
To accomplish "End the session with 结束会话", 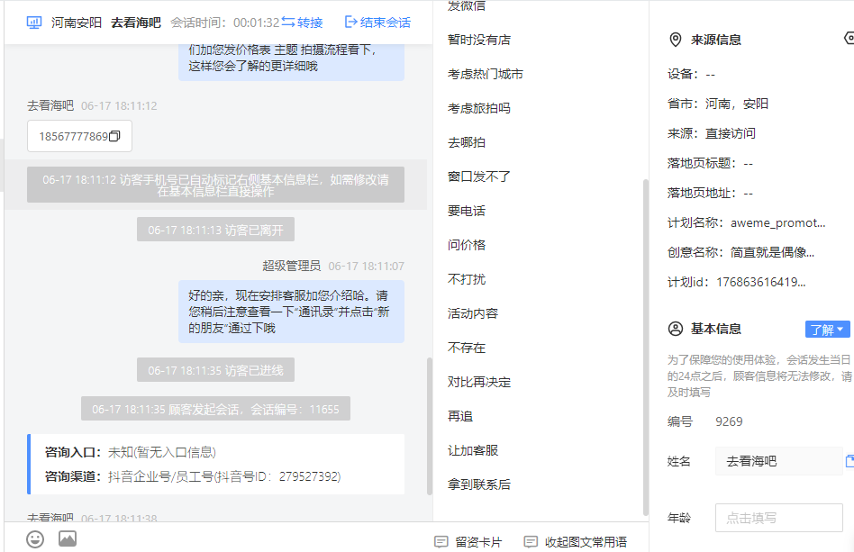I will pos(378,23).
